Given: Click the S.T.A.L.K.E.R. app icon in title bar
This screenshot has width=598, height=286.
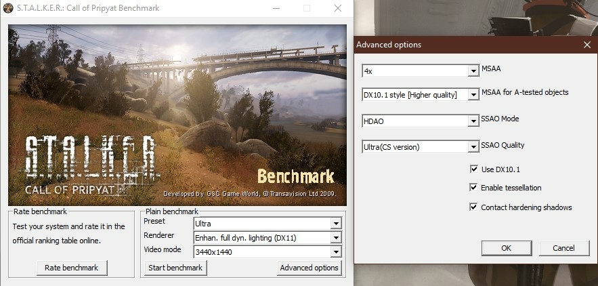Looking at the screenshot, I should coord(8,8).
